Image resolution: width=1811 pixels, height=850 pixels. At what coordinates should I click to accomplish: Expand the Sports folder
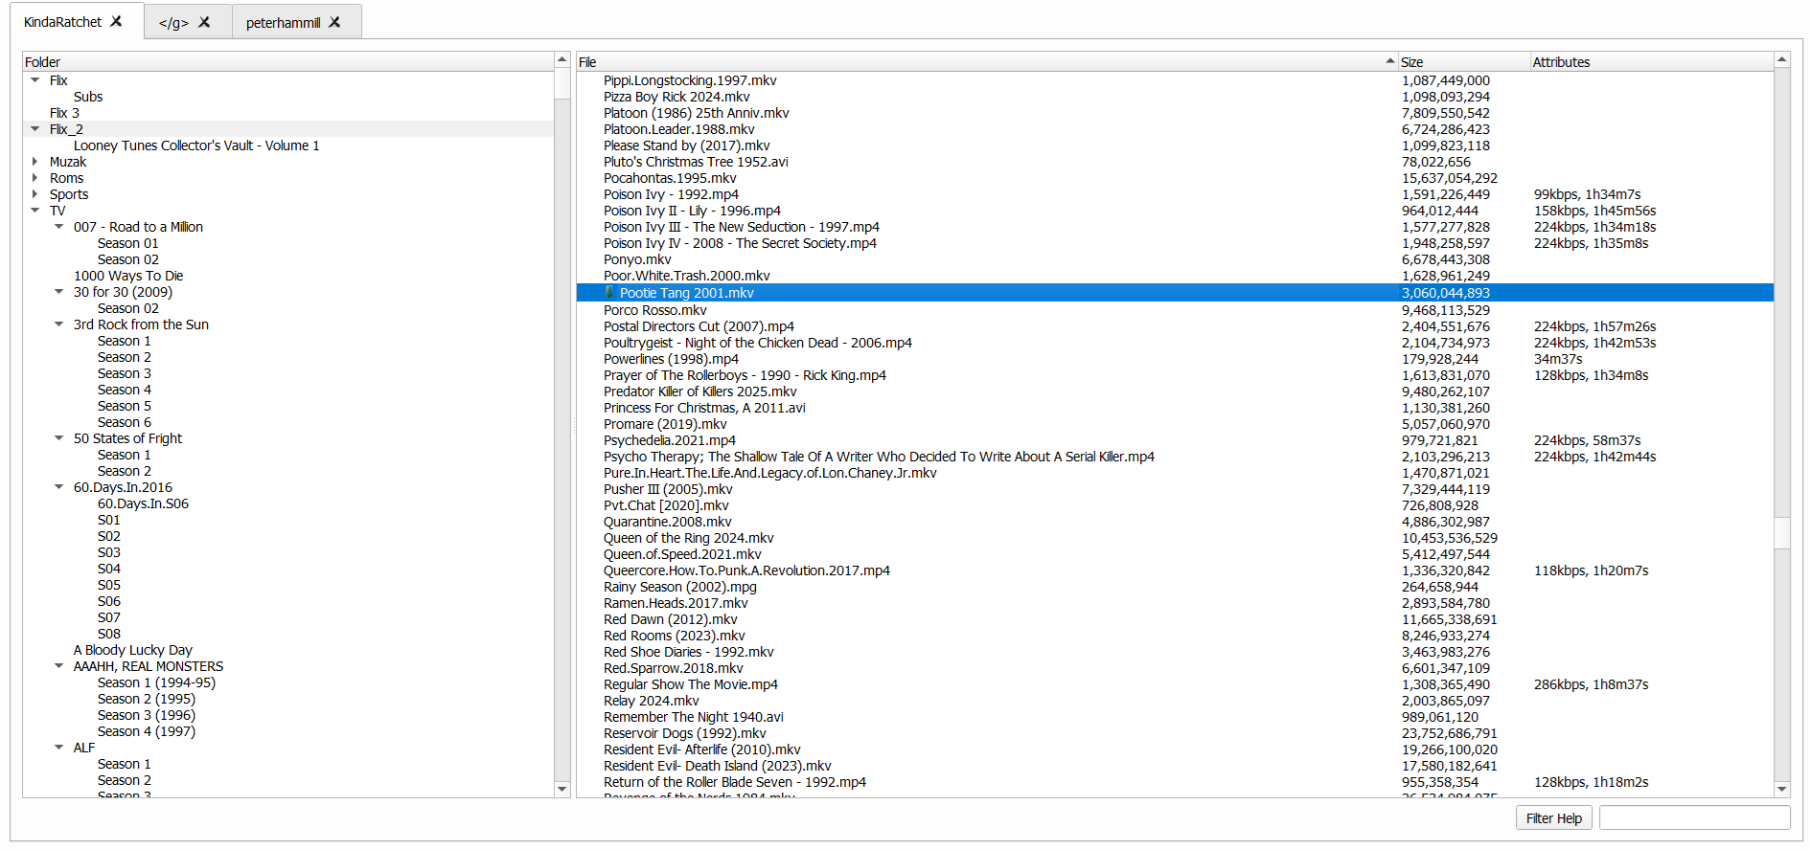pos(35,194)
